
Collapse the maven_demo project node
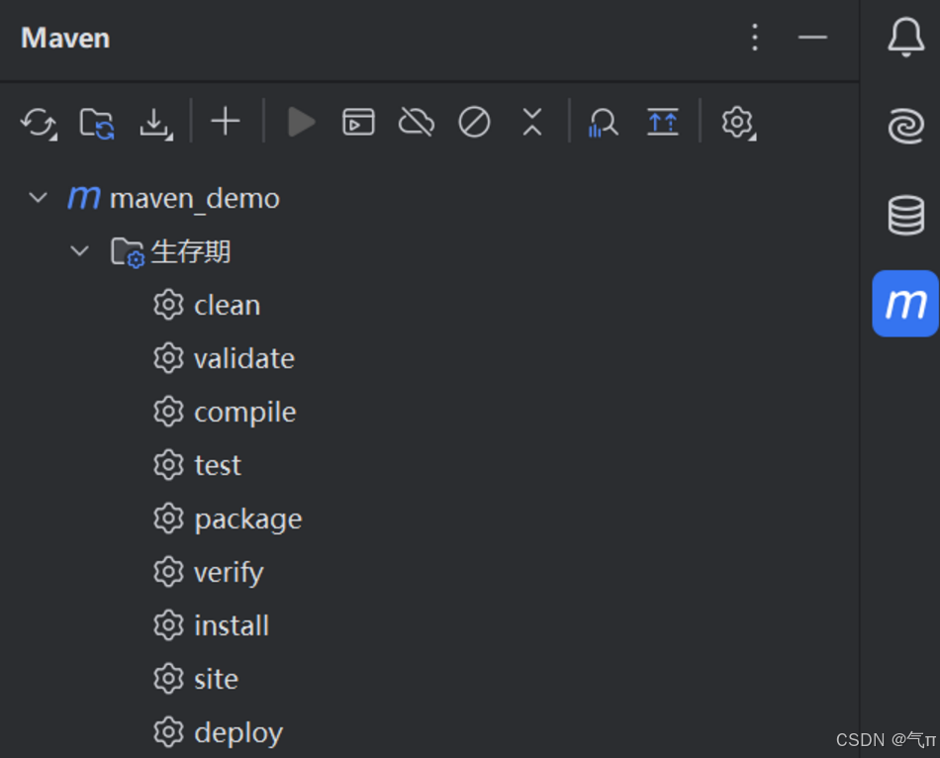pyautogui.click(x=39, y=198)
